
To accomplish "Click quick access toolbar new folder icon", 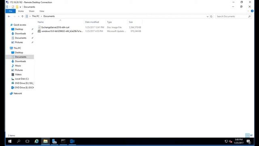I will pos(17,7).
